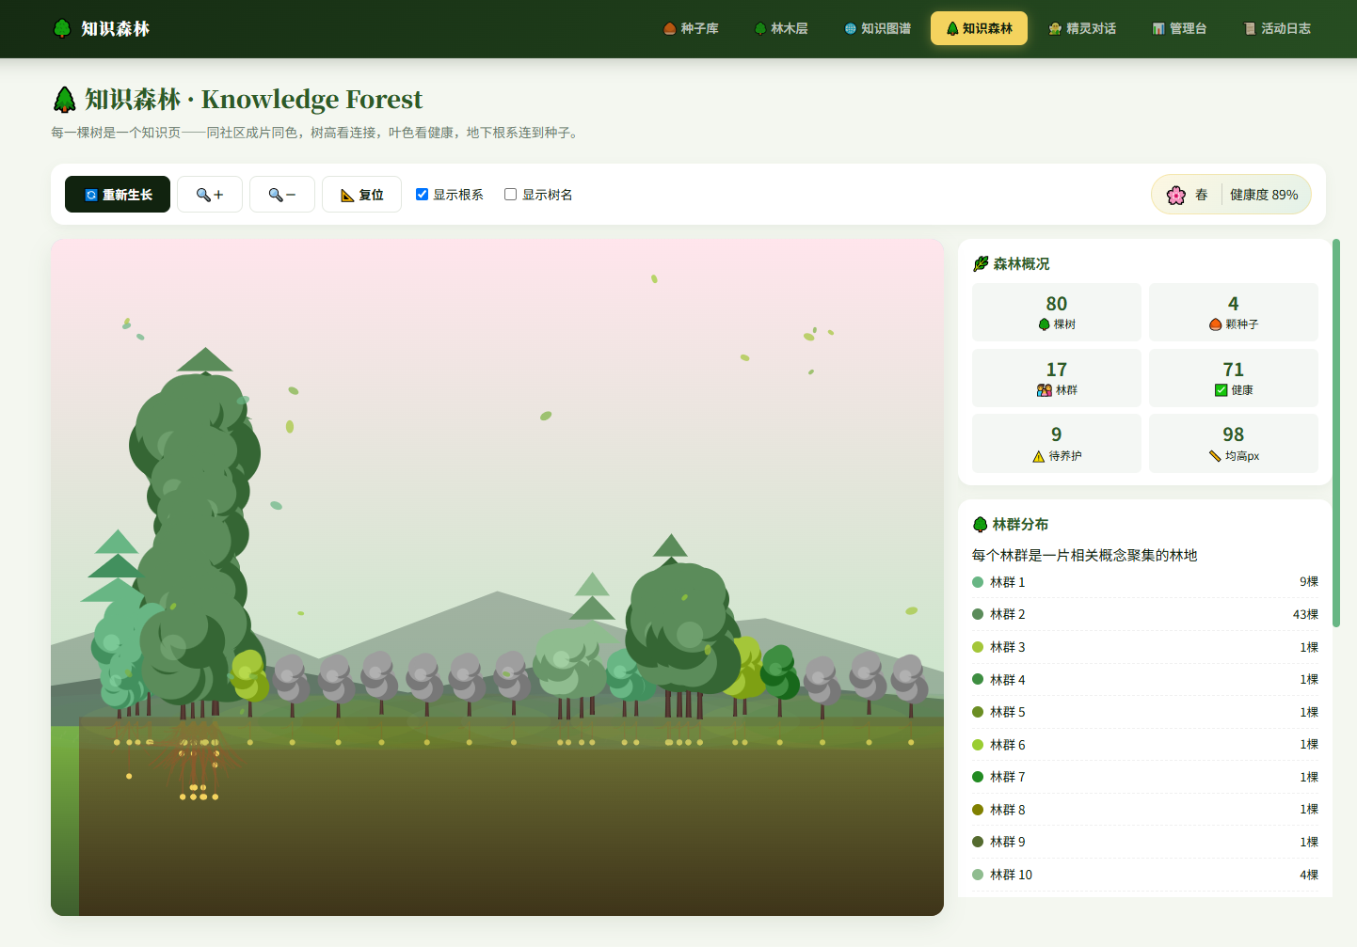The width and height of the screenshot is (1357, 947).
Task: Go to the 活动日志 page
Action: (x=1277, y=28)
